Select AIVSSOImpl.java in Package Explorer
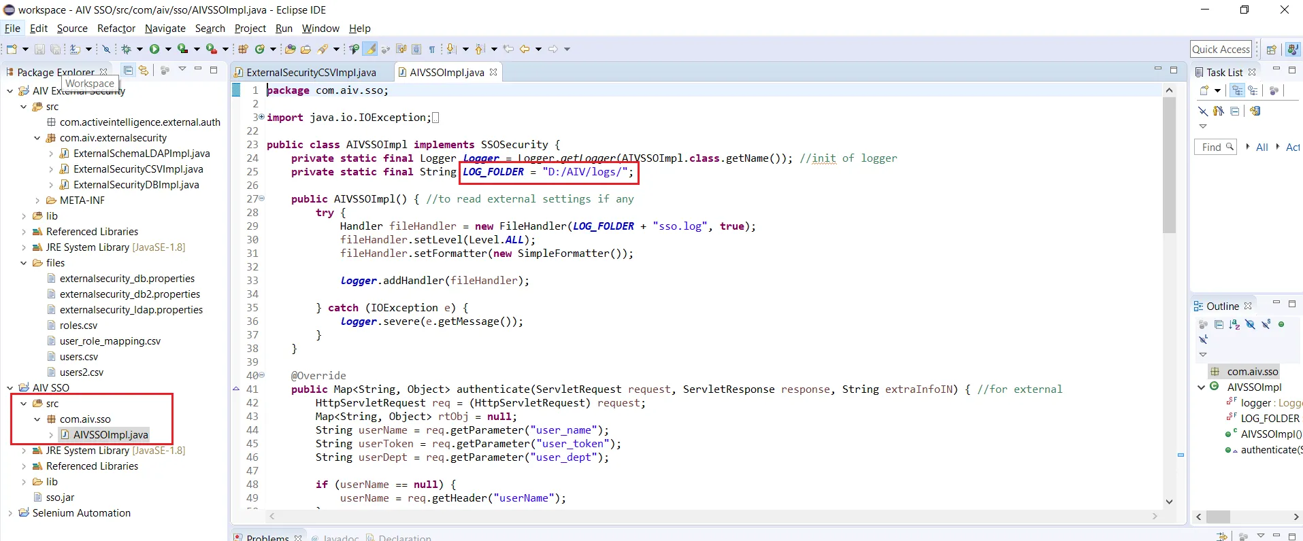The image size is (1303, 541). point(110,435)
